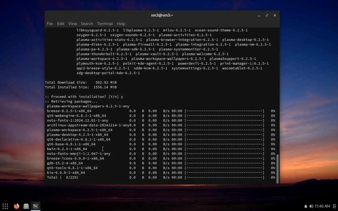Click the volume speaker tray icon
The width and height of the screenshot is (338, 211).
pos(311,206)
